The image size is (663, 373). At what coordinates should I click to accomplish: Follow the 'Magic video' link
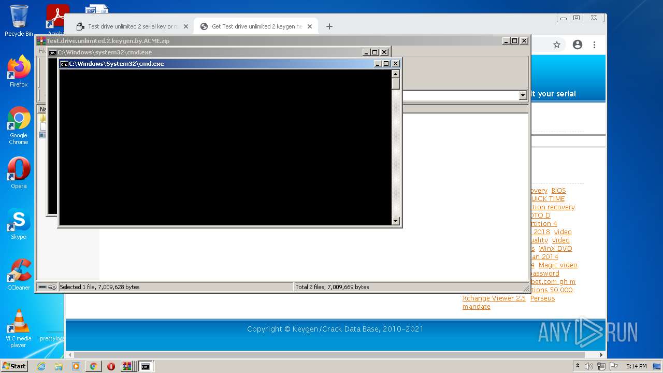pos(558,265)
